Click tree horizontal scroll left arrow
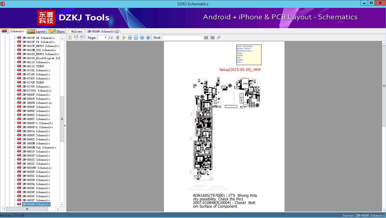Screen dimensions: 386x218 4,209
